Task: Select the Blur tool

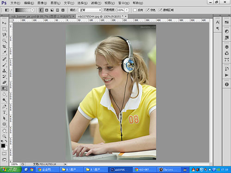Action: (4, 94)
